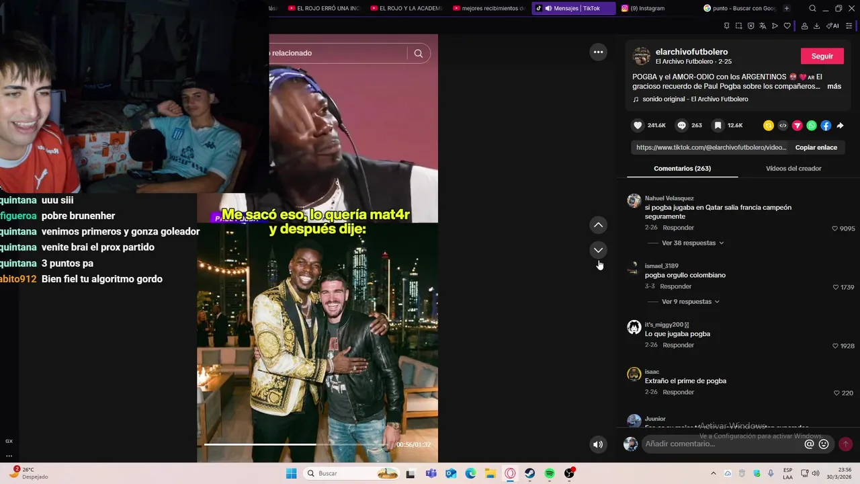860x484 pixels.
Task: Take a snapshot with Opera capture icon
Action: click(738, 26)
